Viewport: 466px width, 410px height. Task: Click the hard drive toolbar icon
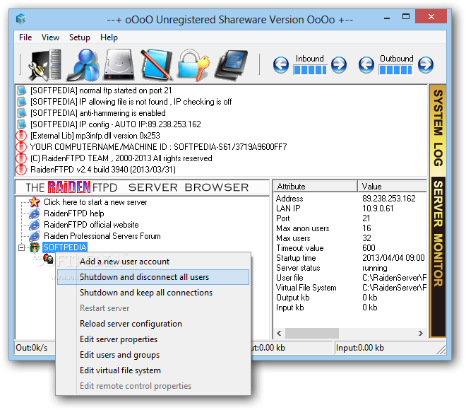click(x=119, y=65)
